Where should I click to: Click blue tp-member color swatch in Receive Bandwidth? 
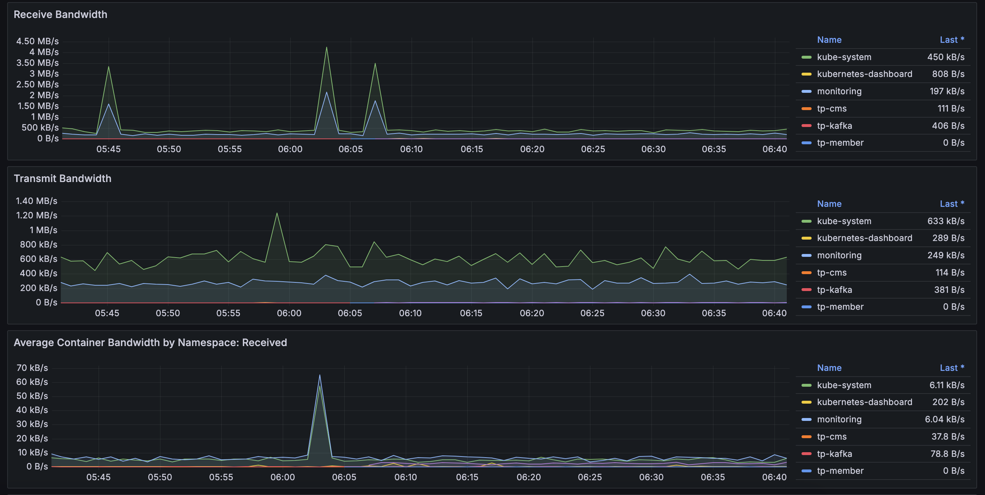(x=807, y=143)
